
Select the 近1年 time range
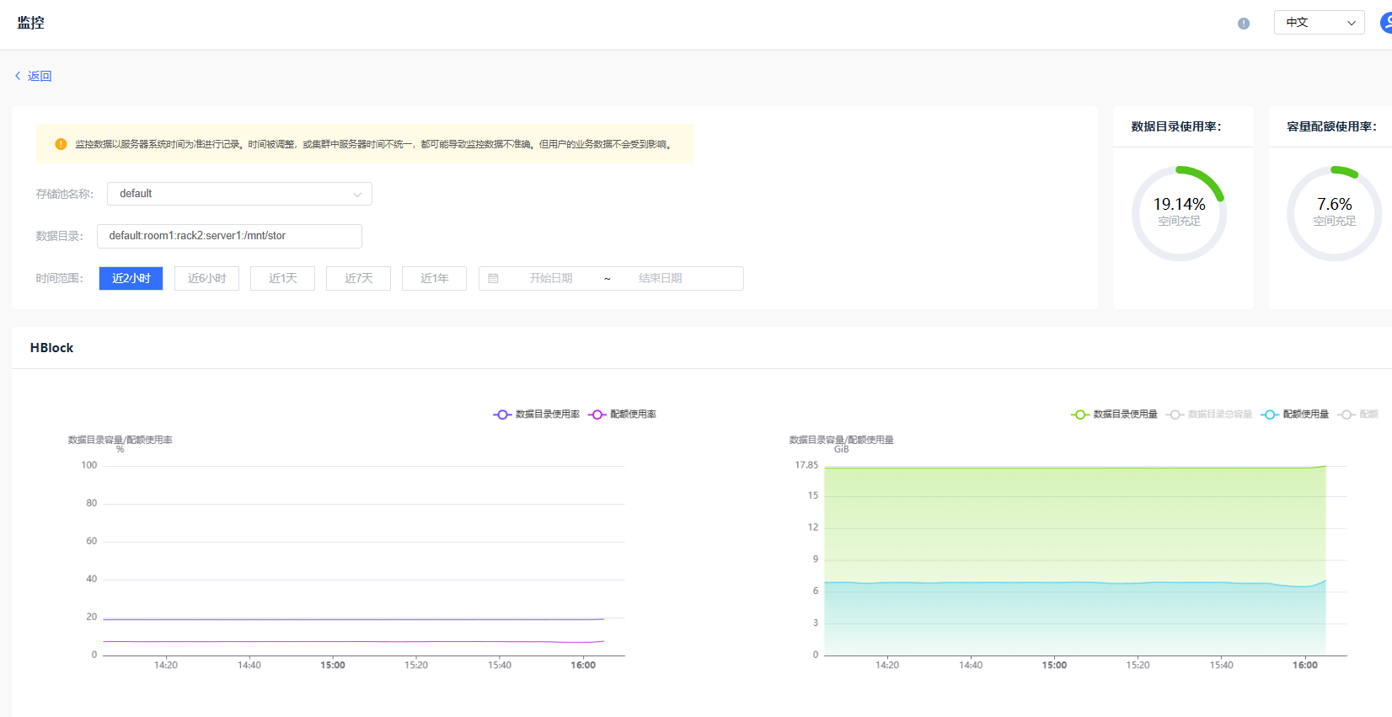click(x=434, y=278)
